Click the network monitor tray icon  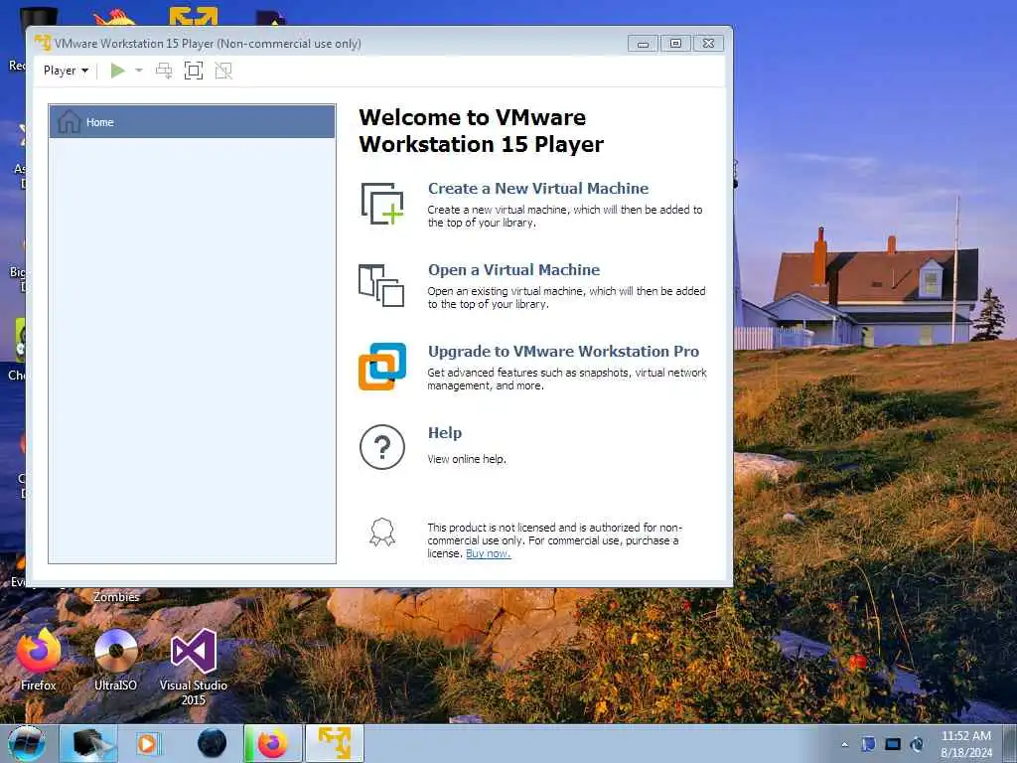coord(893,744)
